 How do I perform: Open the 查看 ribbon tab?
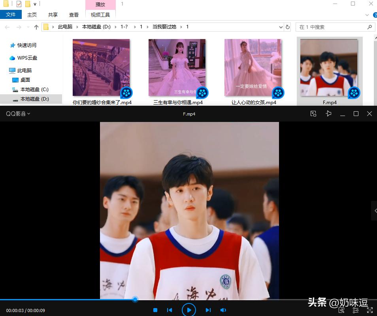pyautogui.click(x=74, y=15)
